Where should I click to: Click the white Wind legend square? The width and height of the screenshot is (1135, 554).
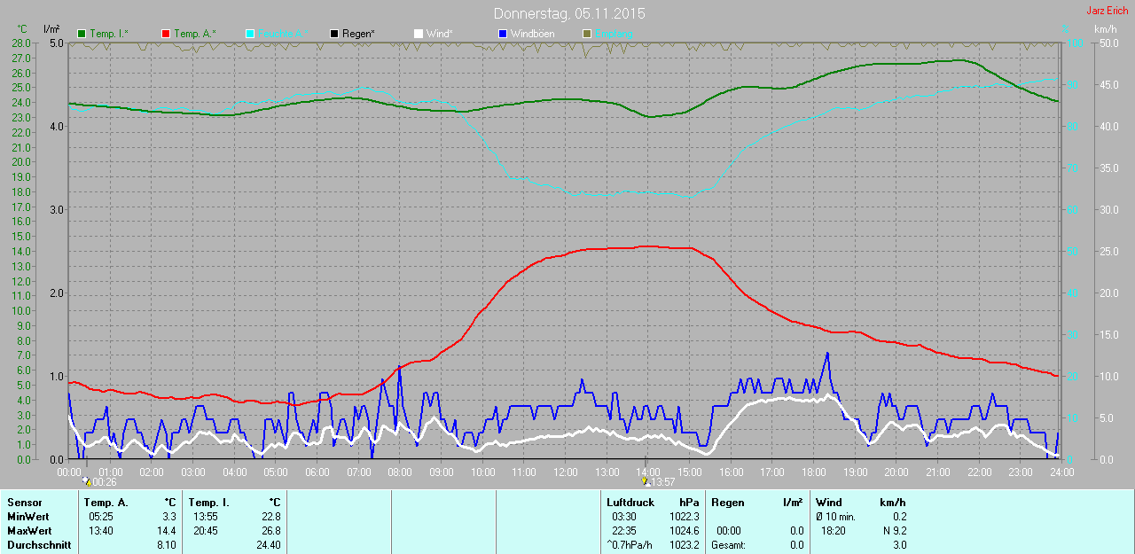[x=419, y=34]
